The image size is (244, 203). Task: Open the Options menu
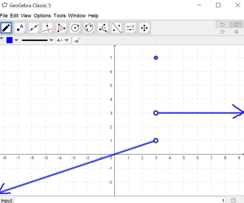pyautogui.click(x=42, y=16)
